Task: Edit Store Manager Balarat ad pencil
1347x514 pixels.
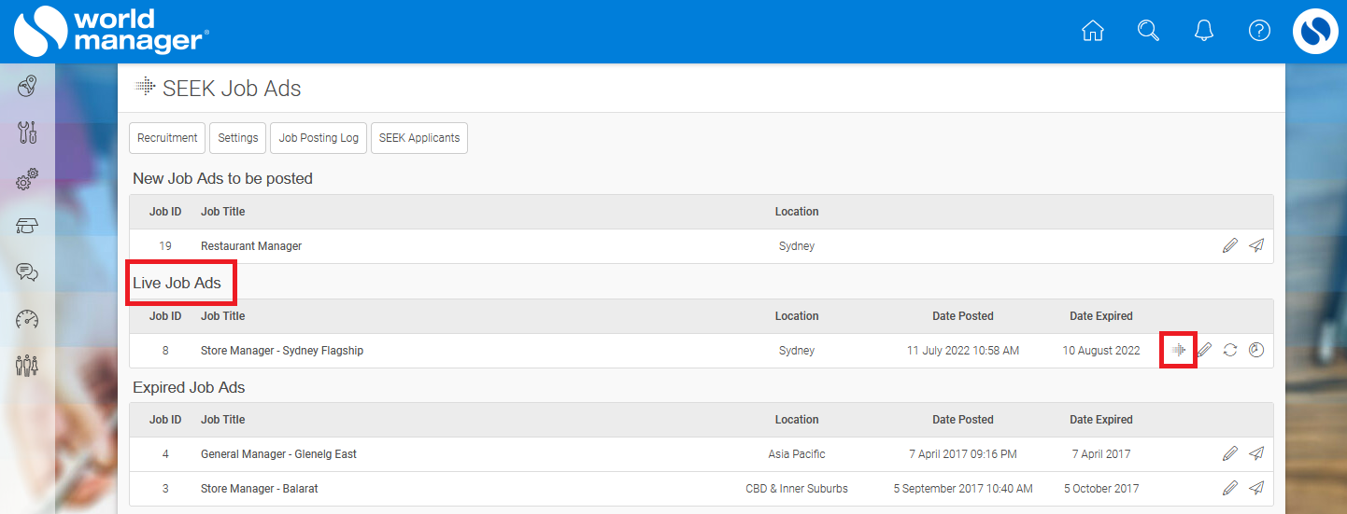Action: (1229, 489)
